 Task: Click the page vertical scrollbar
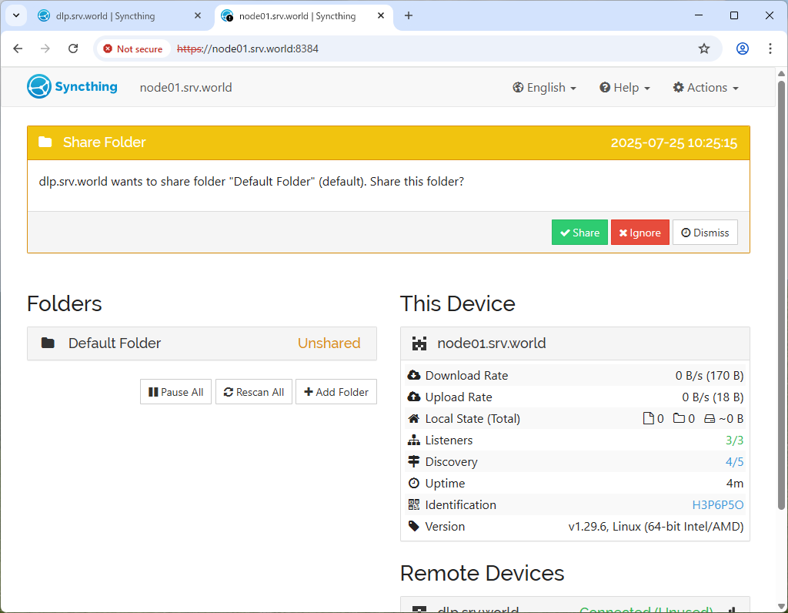pos(781,294)
